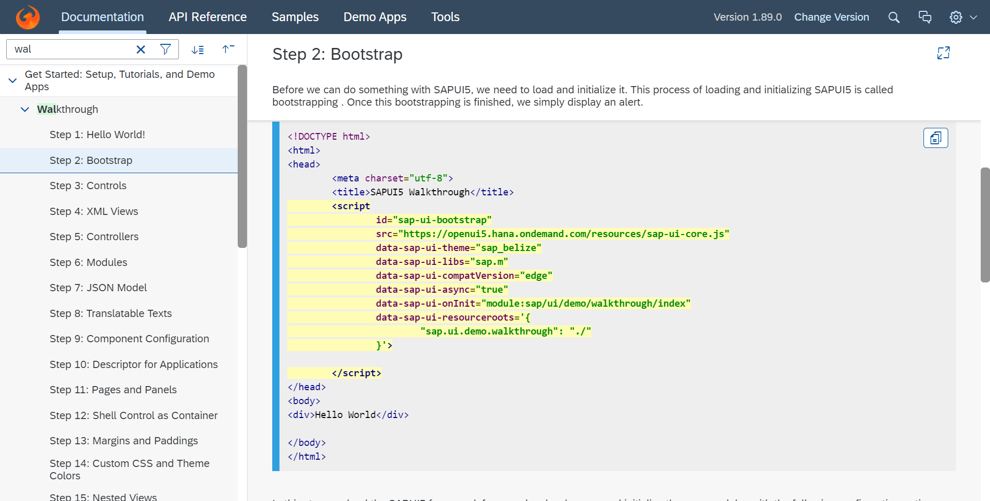Open Get Started: Setup, Tutorials, and Demo Apps
This screenshot has height=501, width=990.
(120, 80)
